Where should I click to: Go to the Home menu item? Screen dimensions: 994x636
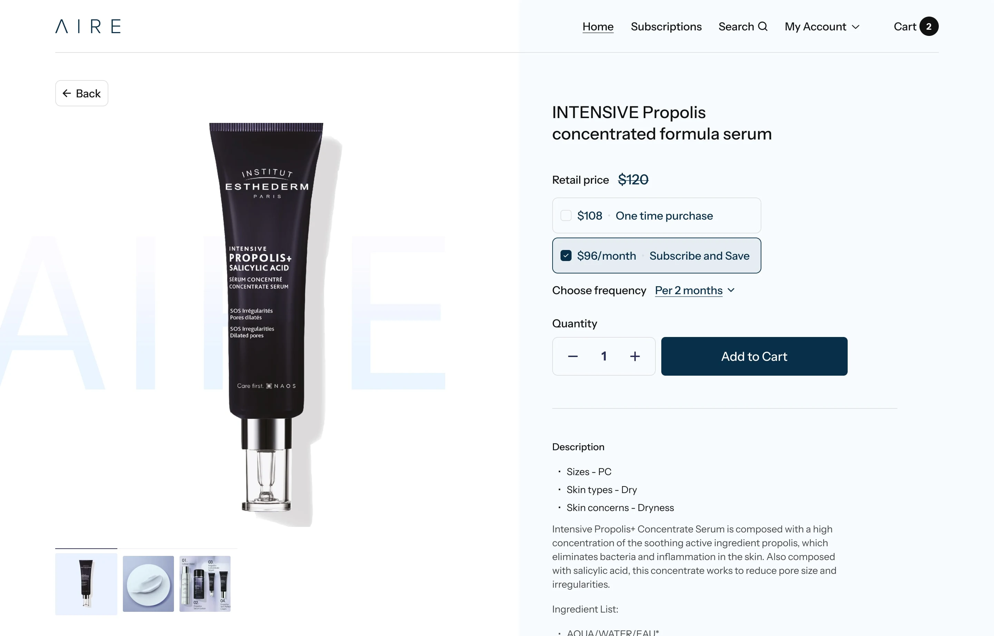coord(598,27)
